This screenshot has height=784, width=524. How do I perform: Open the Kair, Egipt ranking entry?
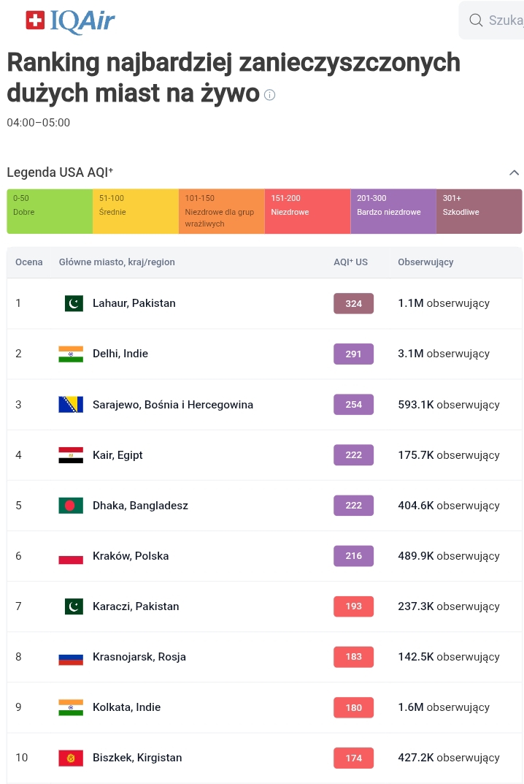117,455
